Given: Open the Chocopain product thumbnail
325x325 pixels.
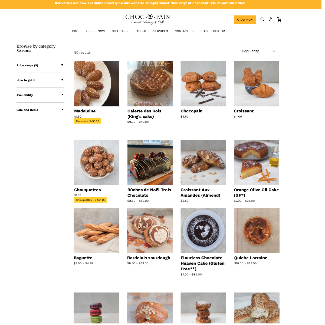Looking at the screenshot, I should 203,83.
